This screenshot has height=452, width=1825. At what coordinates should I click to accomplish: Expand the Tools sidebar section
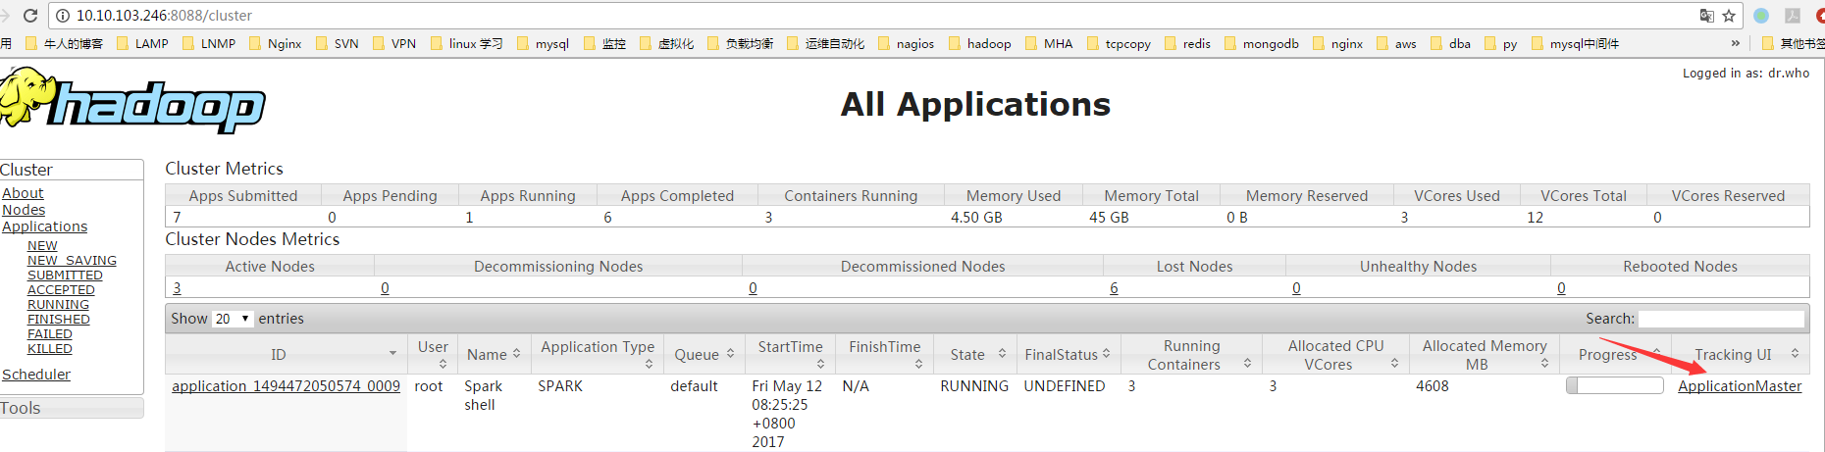(71, 408)
